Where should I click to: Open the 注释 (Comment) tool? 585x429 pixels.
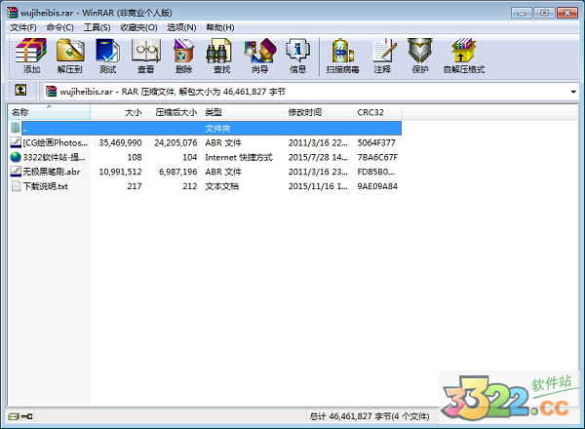[x=382, y=57]
